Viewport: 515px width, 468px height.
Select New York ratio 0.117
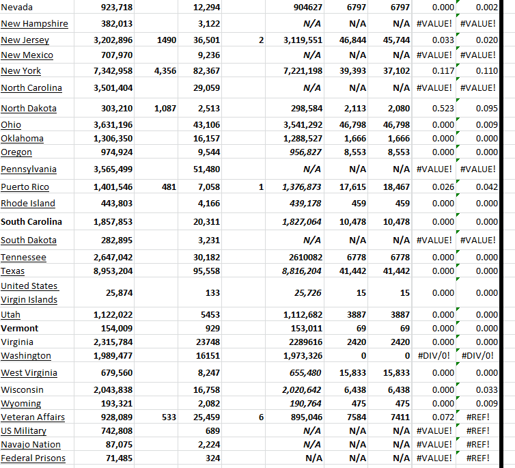click(x=434, y=71)
